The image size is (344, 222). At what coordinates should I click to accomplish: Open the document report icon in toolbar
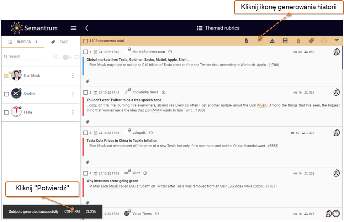click(247, 41)
